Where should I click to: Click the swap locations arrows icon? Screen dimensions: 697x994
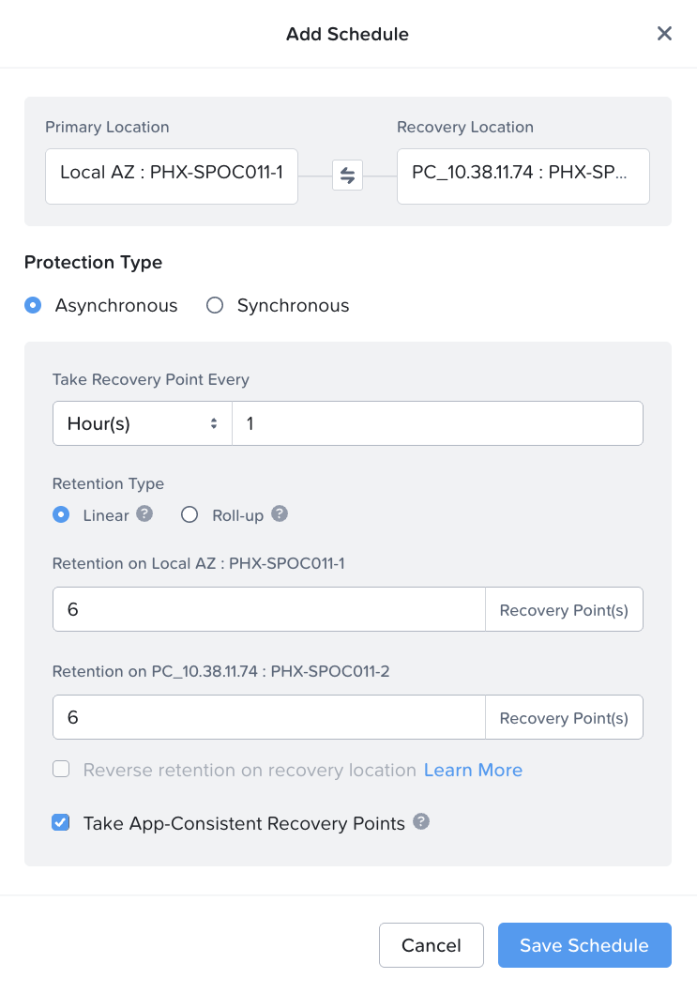click(347, 175)
